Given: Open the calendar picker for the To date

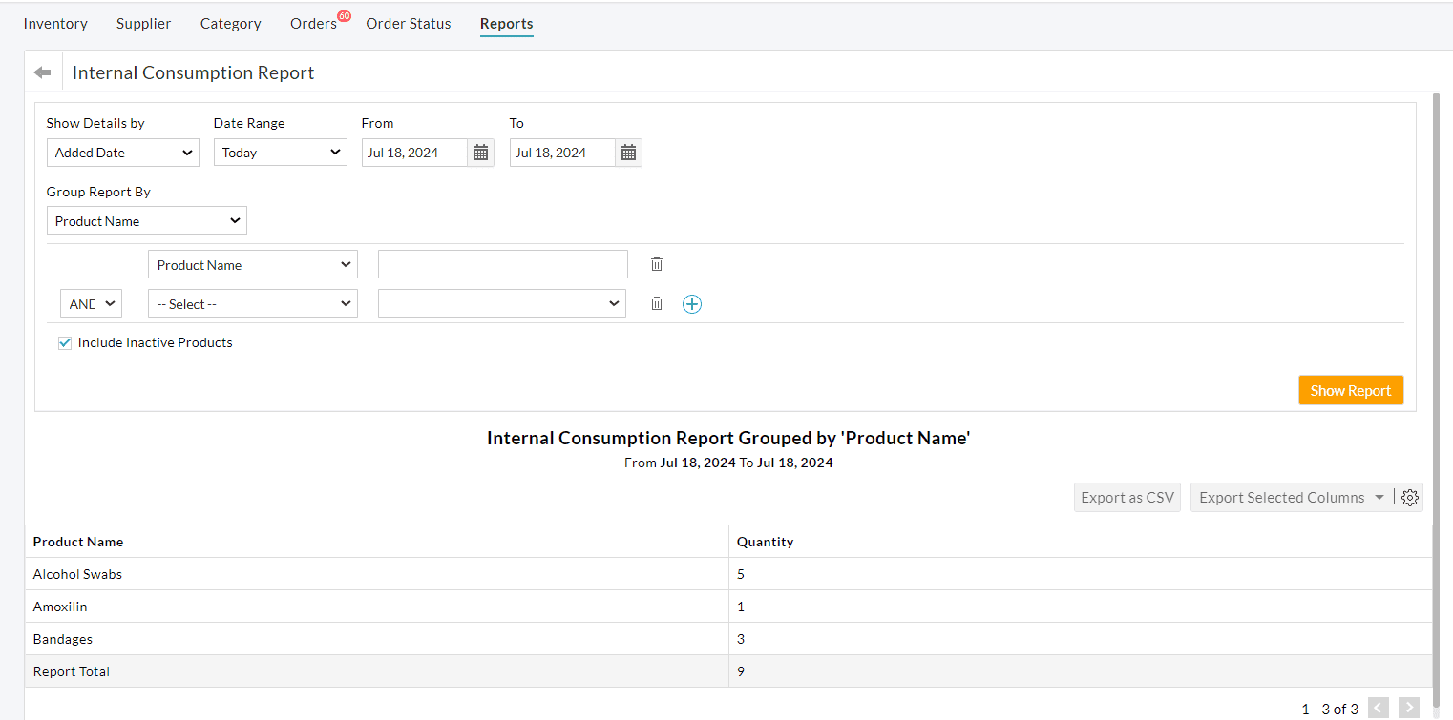Looking at the screenshot, I should pyautogui.click(x=628, y=152).
